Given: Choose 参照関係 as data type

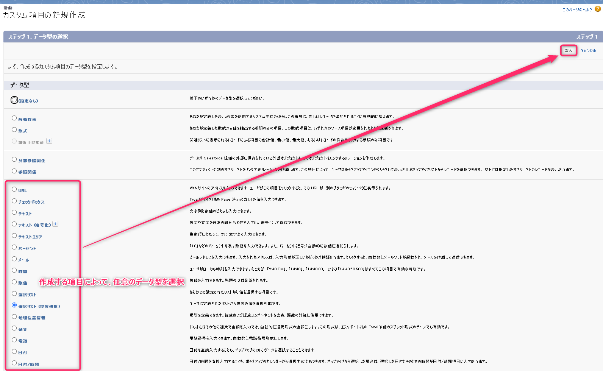Looking at the screenshot, I should click(14, 171).
